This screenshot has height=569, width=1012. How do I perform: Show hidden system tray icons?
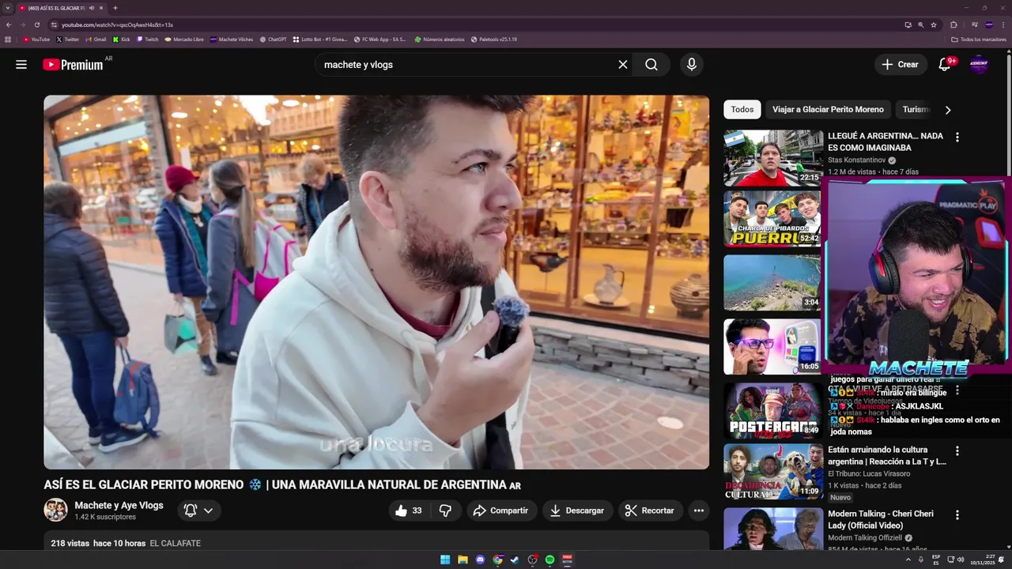click(x=908, y=560)
